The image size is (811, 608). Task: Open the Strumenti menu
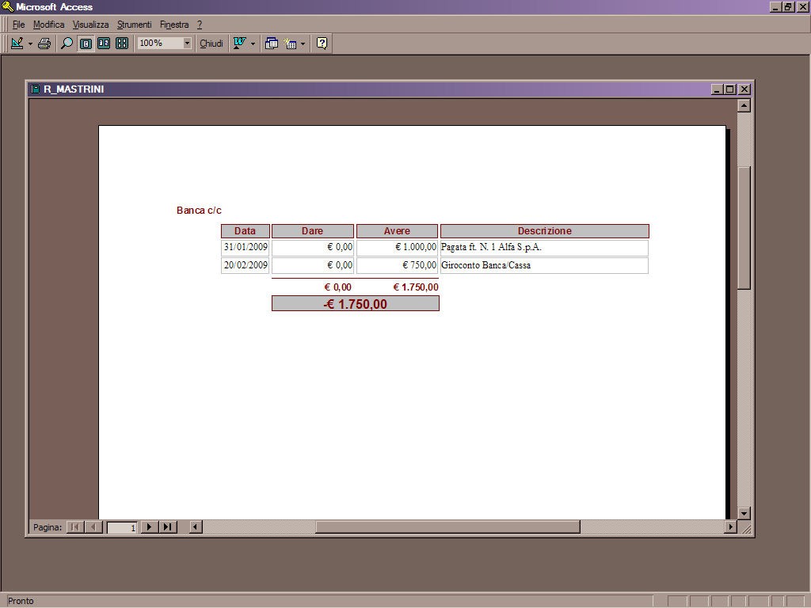[134, 25]
